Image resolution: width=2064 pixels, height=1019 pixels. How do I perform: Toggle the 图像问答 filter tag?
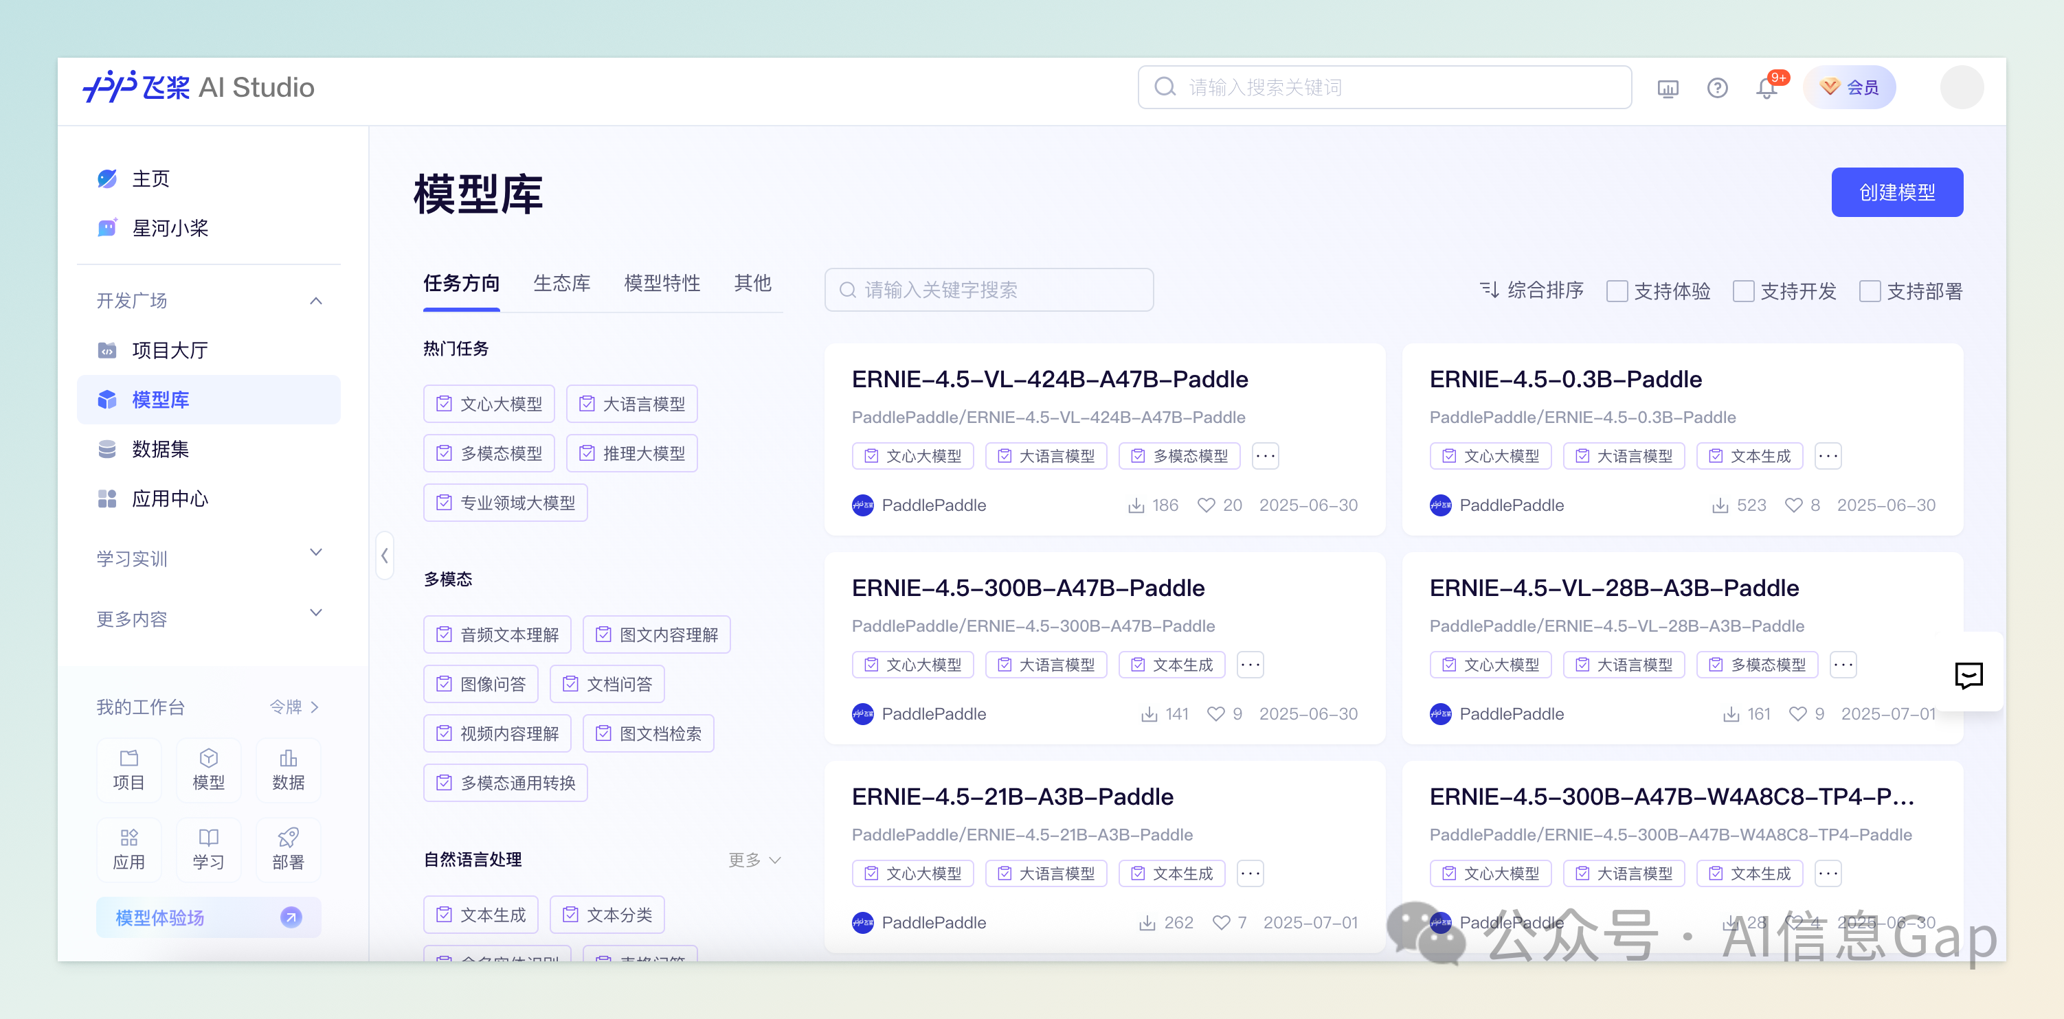click(x=481, y=684)
